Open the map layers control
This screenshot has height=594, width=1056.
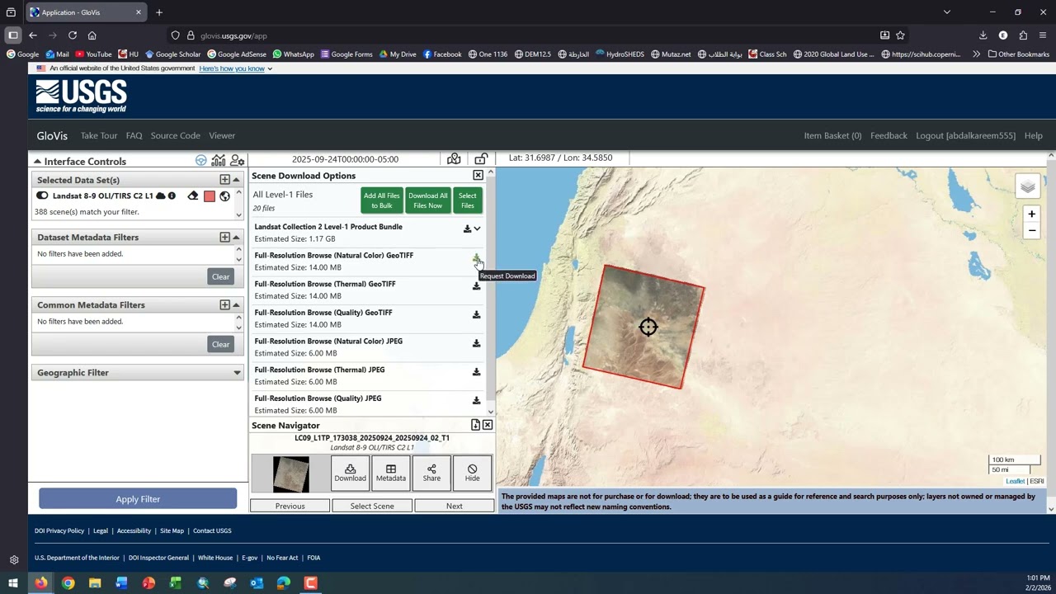tap(1028, 186)
